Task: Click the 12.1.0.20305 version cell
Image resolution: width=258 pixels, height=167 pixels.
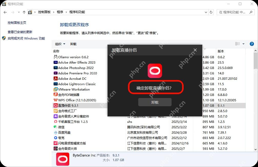Action: click(227, 100)
